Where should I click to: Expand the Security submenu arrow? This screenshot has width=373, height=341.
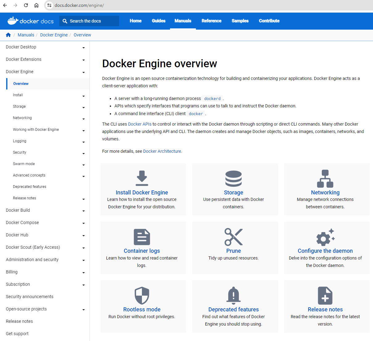coord(84,153)
